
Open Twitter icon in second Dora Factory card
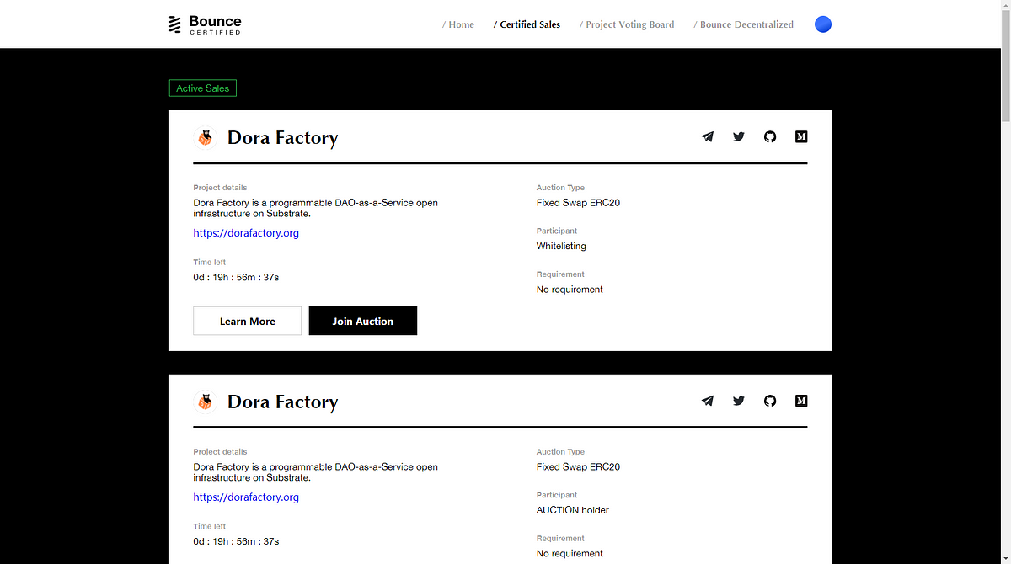tap(739, 401)
